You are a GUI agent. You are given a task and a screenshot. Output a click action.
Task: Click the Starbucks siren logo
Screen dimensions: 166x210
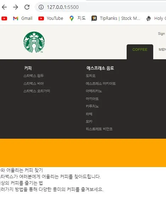pos(34,42)
